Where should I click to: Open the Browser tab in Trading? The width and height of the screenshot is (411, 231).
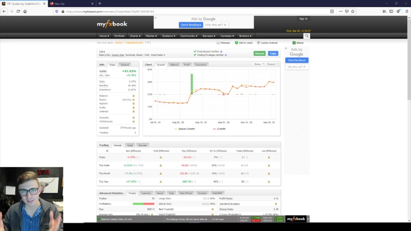pyautogui.click(x=143, y=145)
